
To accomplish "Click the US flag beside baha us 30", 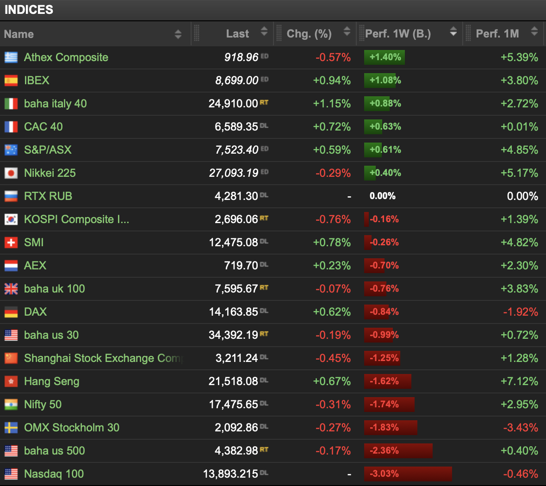I will [x=11, y=335].
